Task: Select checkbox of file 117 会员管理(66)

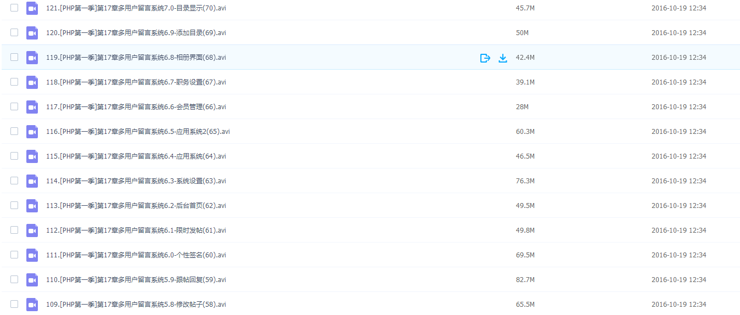Action: pos(14,106)
